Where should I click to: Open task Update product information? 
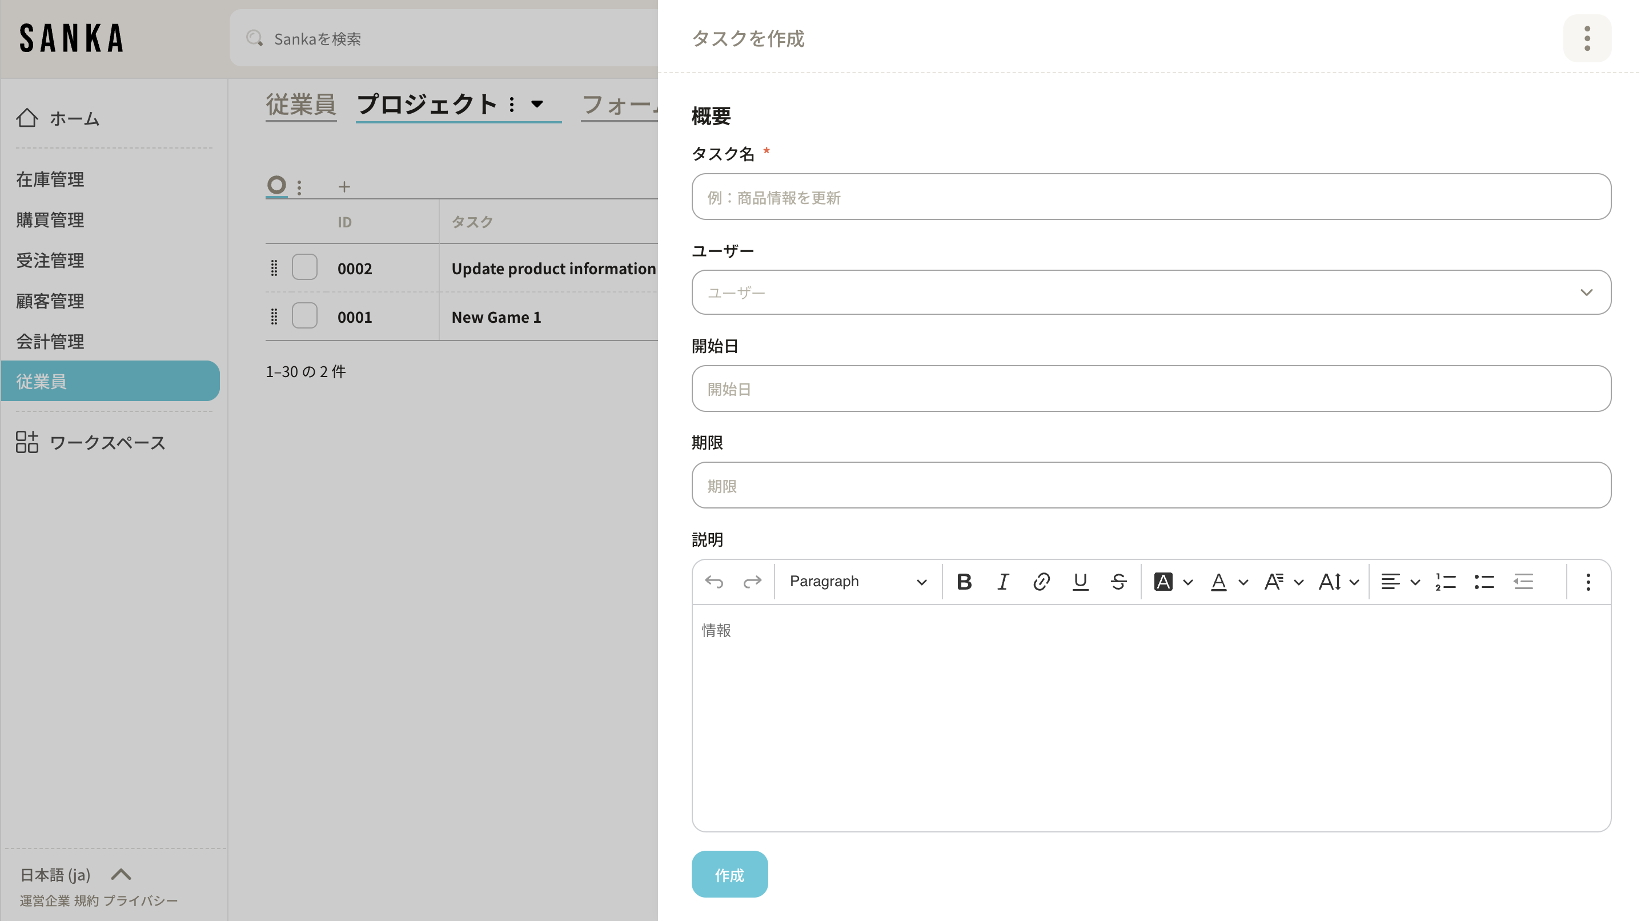(x=553, y=269)
